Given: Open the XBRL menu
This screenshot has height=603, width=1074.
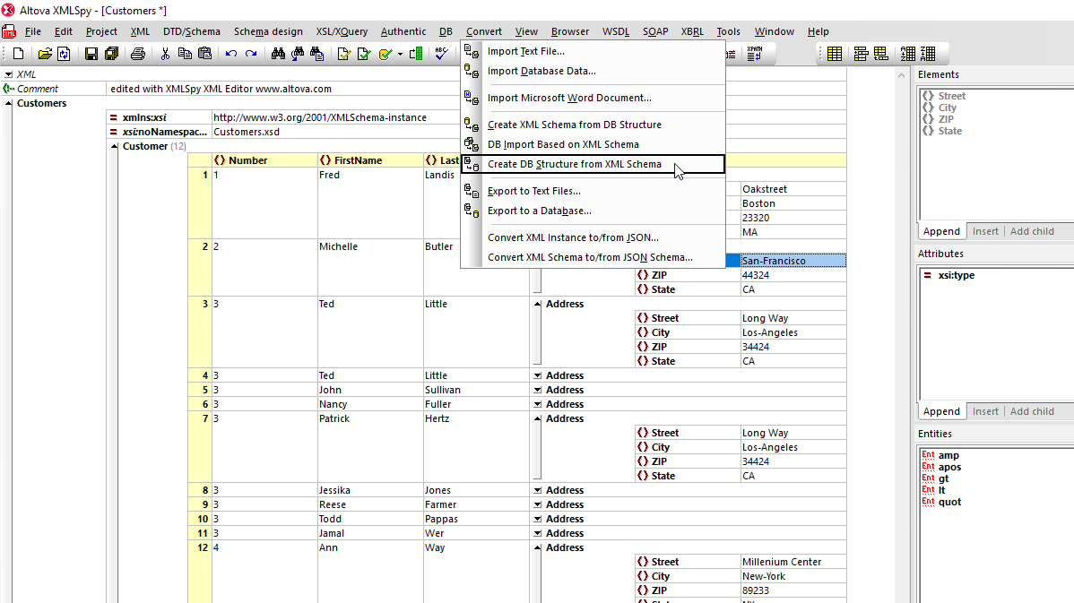Looking at the screenshot, I should pyautogui.click(x=692, y=31).
